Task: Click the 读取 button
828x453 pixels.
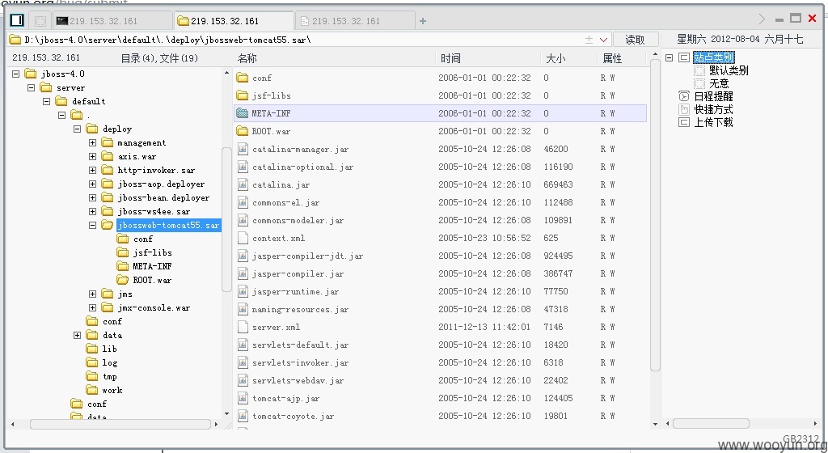Action: pyautogui.click(x=635, y=40)
